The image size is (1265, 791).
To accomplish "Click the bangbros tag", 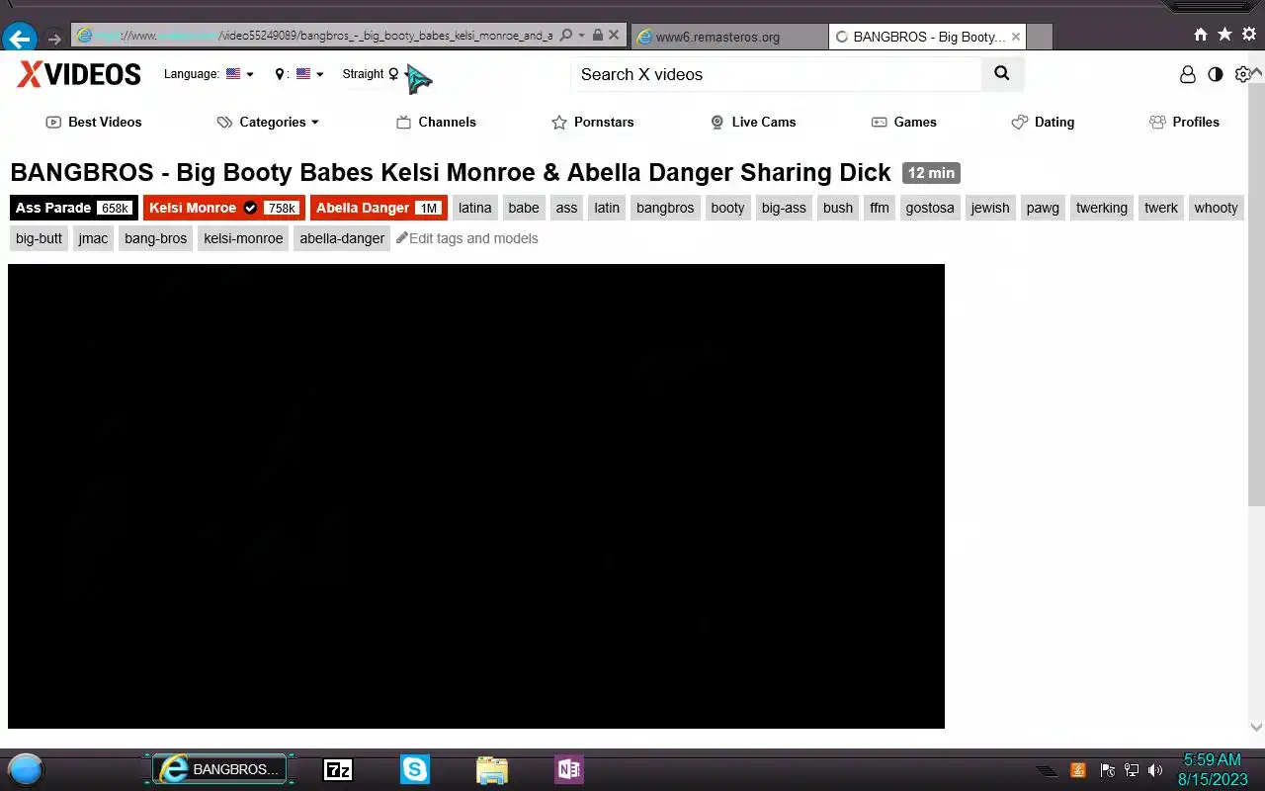I will [665, 208].
